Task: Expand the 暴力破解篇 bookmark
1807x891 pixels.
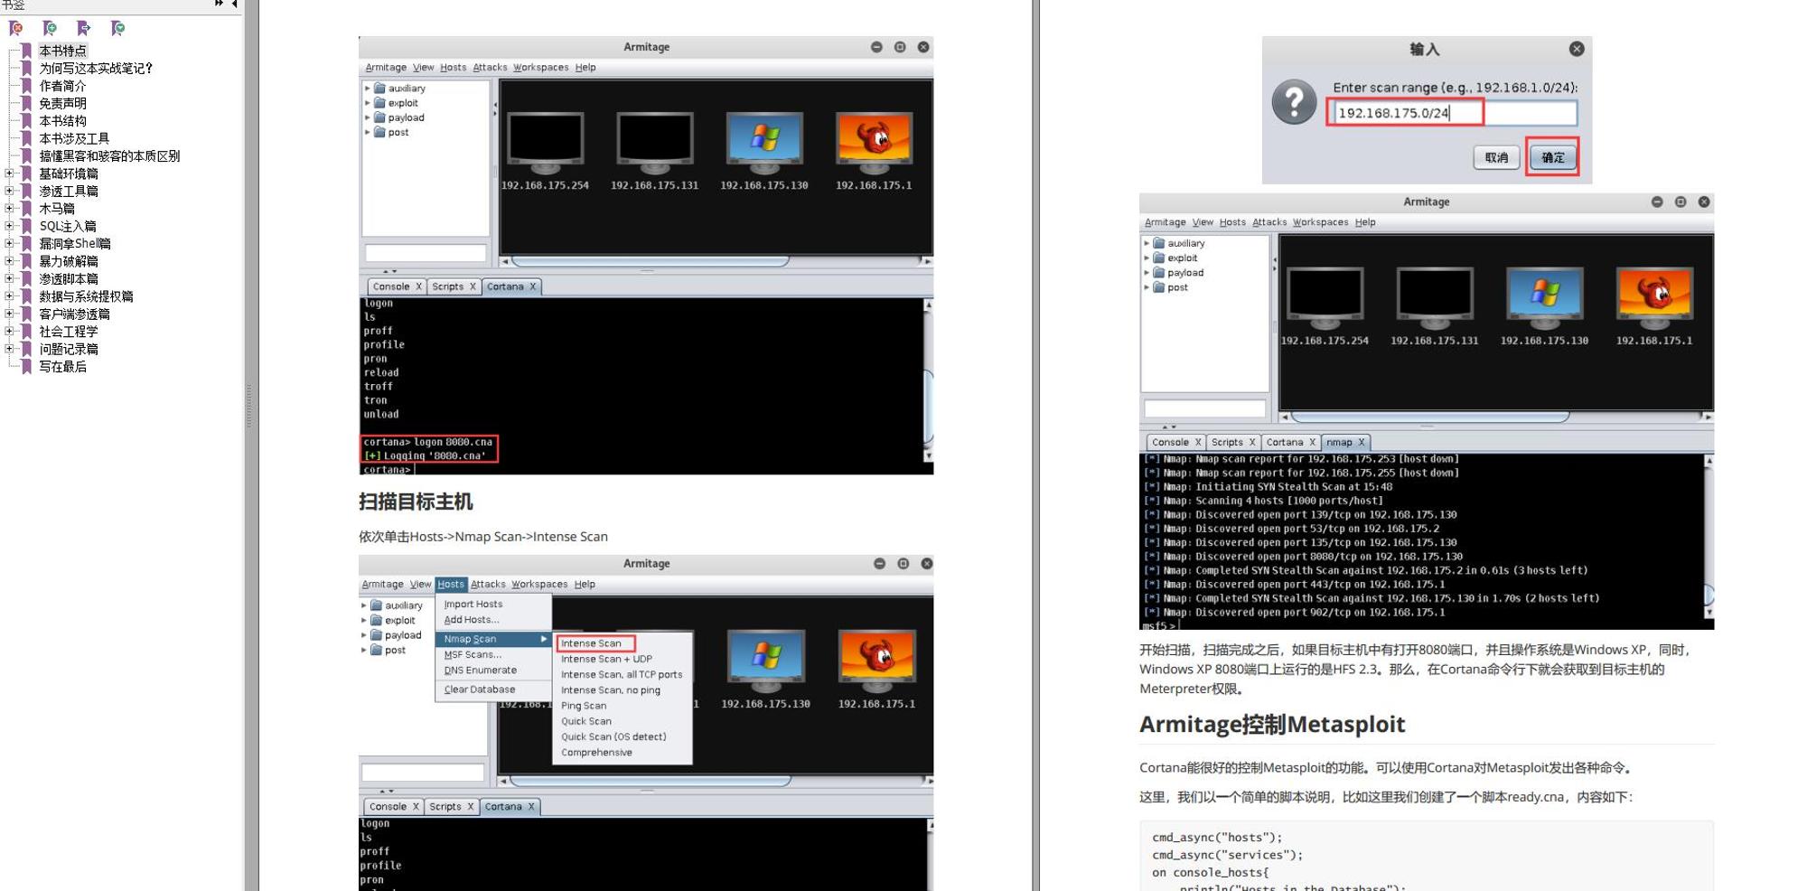Action: pyautogui.click(x=9, y=261)
